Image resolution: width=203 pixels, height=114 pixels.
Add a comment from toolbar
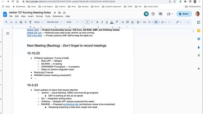[128, 22]
